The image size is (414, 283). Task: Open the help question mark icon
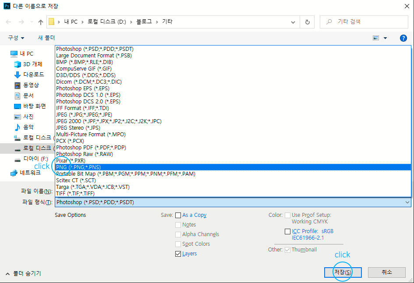coord(403,38)
